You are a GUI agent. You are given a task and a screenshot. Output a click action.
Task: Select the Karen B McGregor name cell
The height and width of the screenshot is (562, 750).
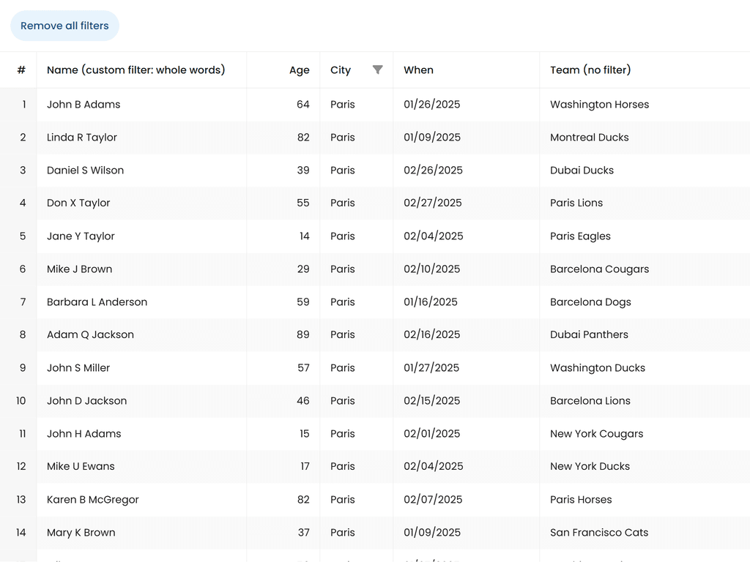[93, 500]
